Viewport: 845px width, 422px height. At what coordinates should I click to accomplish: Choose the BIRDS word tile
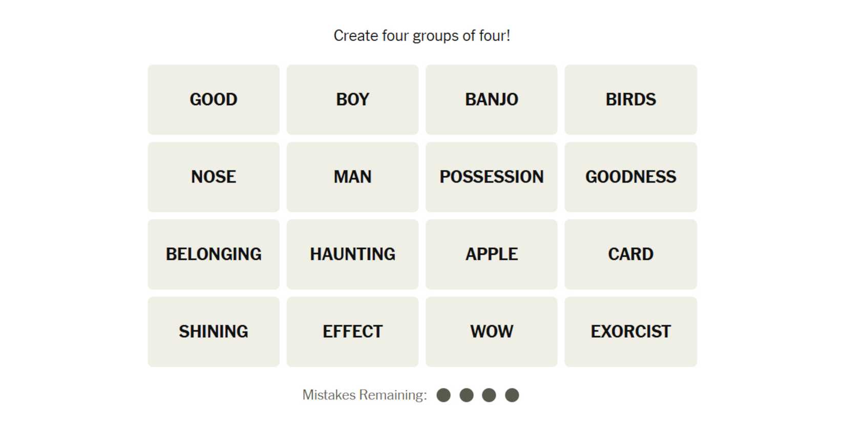(630, 100)
